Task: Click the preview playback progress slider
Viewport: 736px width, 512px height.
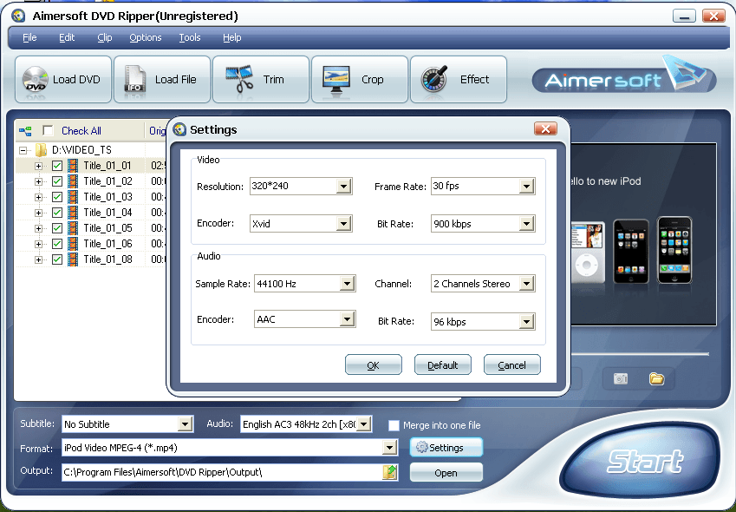Action: (642, 354)
